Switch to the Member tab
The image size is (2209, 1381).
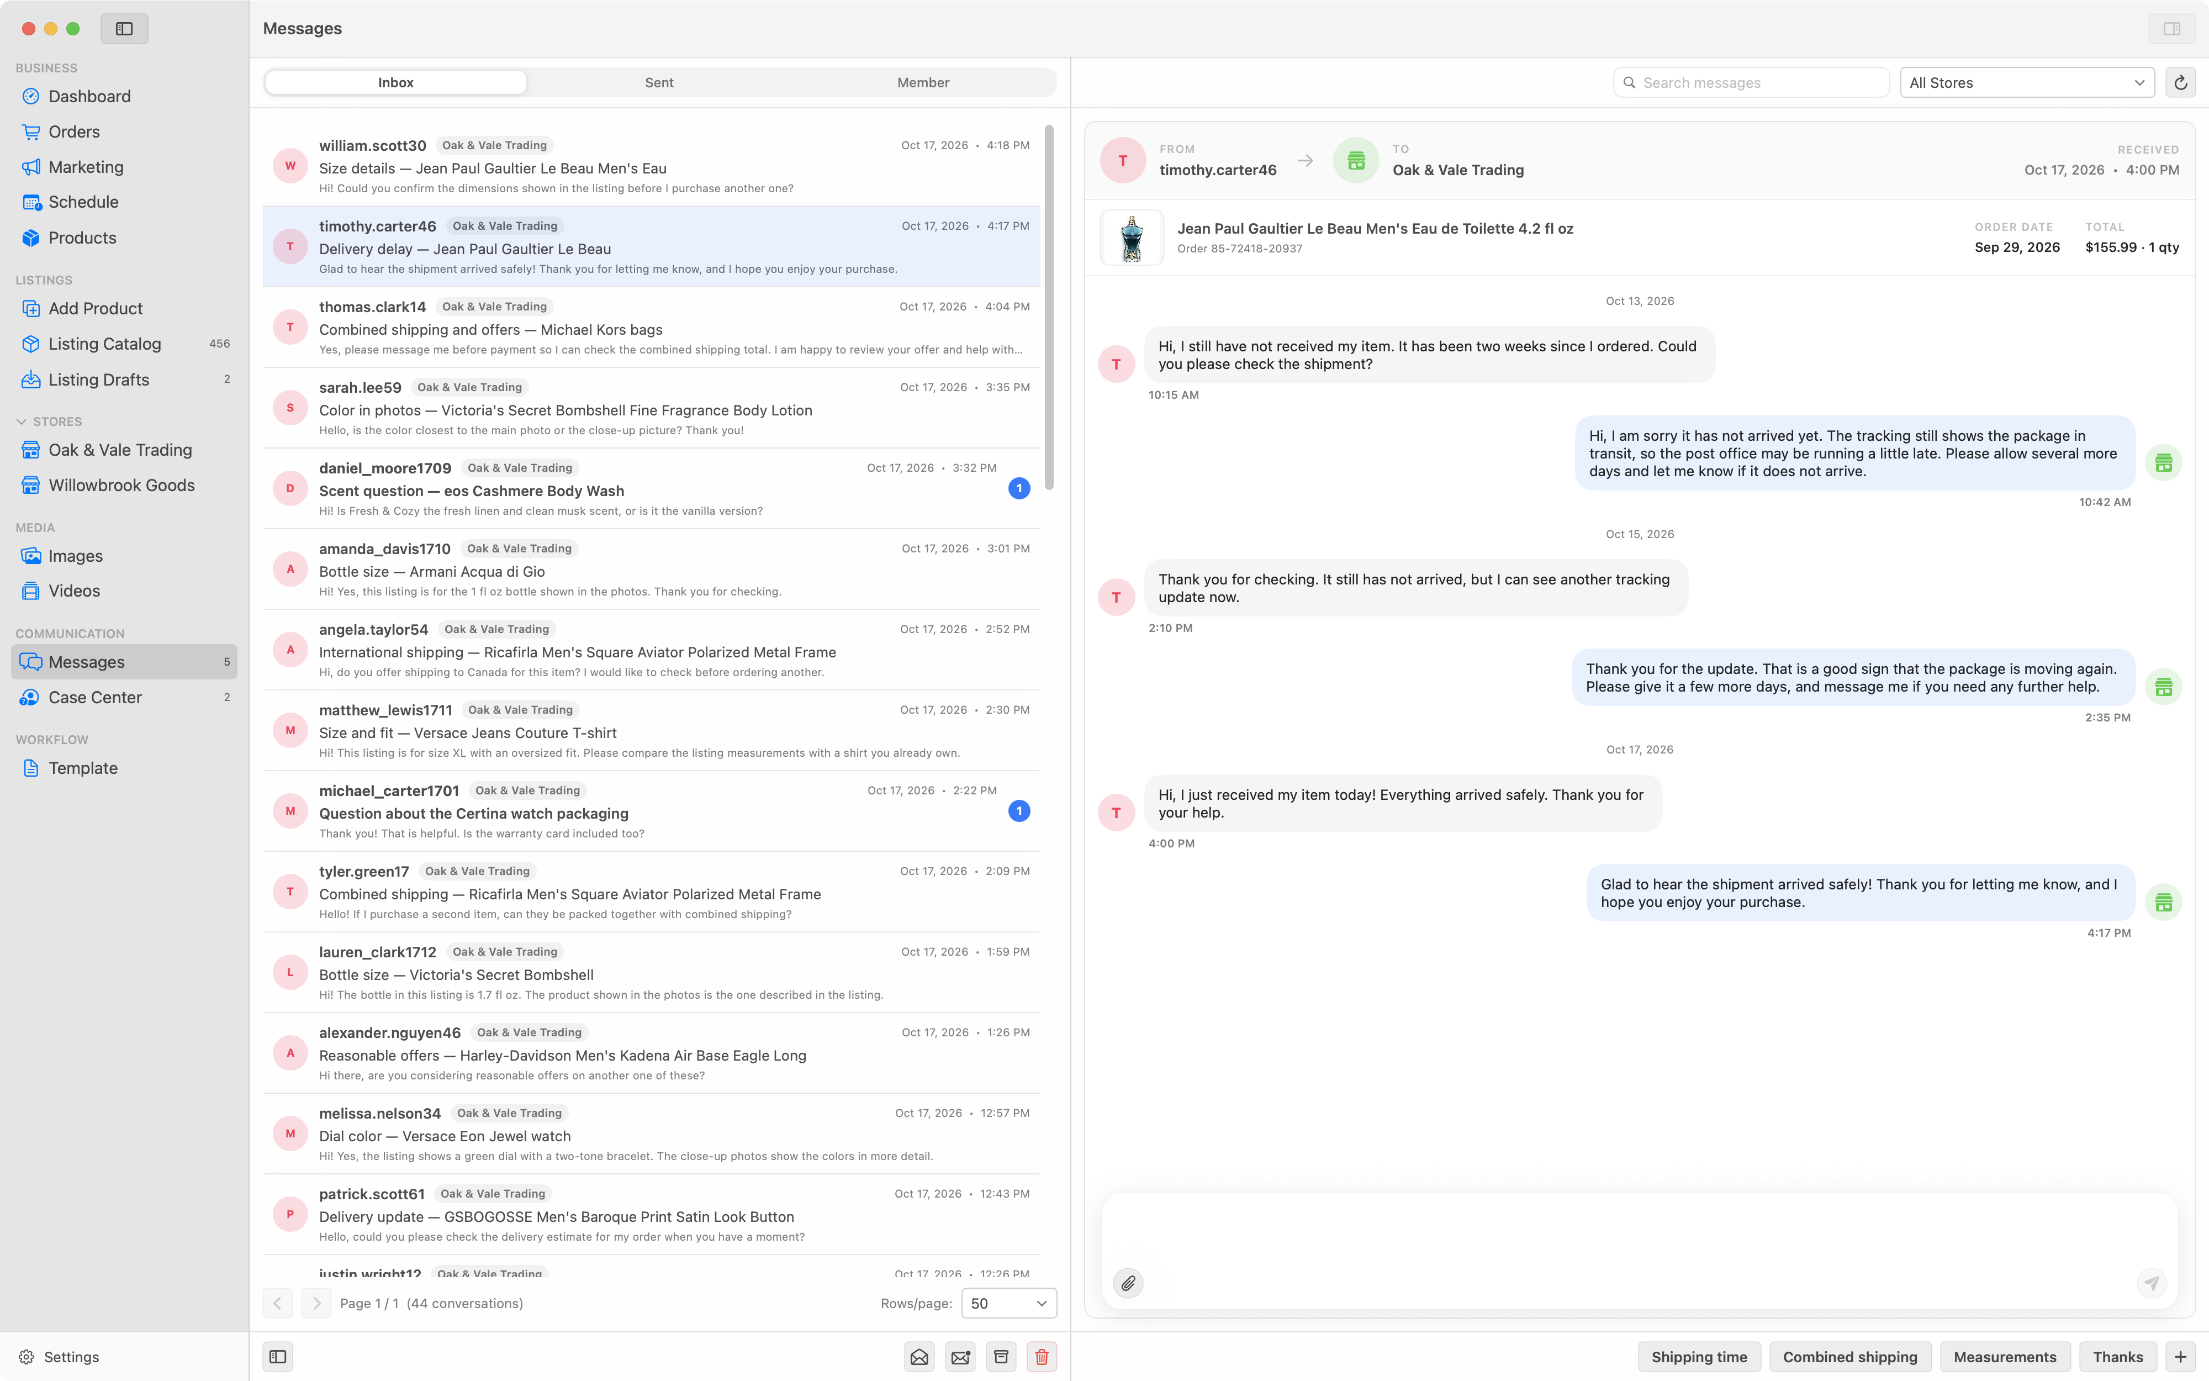tap(923, 82)
